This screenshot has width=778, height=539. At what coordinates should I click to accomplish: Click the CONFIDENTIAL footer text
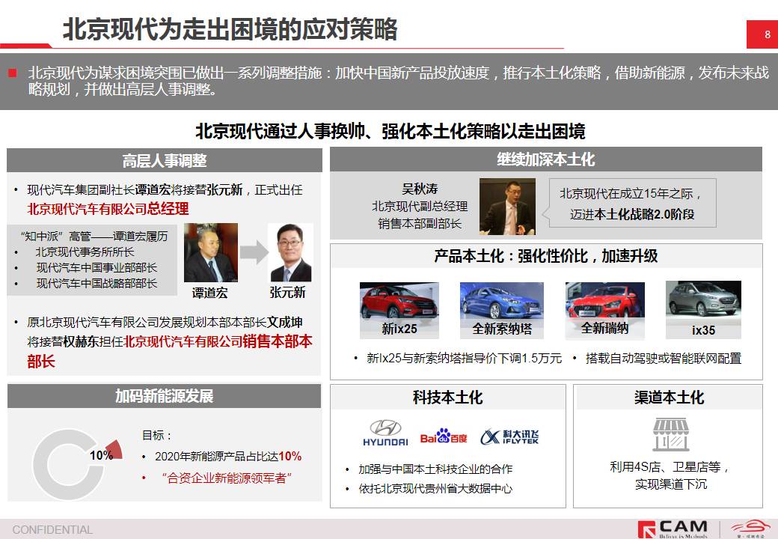pyautogui.click(x=52, y=529)
